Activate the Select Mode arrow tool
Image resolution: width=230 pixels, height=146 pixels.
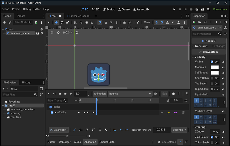point(49,22)
